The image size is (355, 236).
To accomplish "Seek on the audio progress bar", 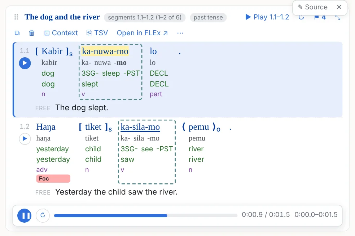I will pos(146,216).
